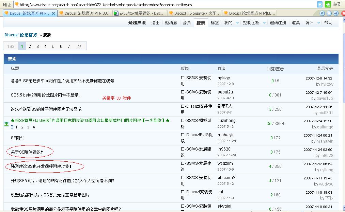Image resolution: width=345 pixels, height=212 pixels.
Task: Open Discuz!BUG反馈 forum link in SS附件 row
Action: pos(197,138)
